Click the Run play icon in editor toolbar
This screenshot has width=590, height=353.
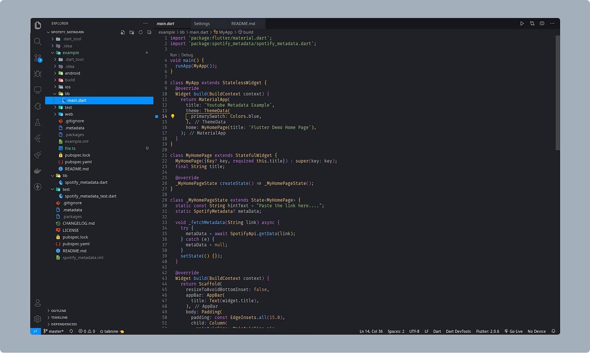tap(522, 24)
